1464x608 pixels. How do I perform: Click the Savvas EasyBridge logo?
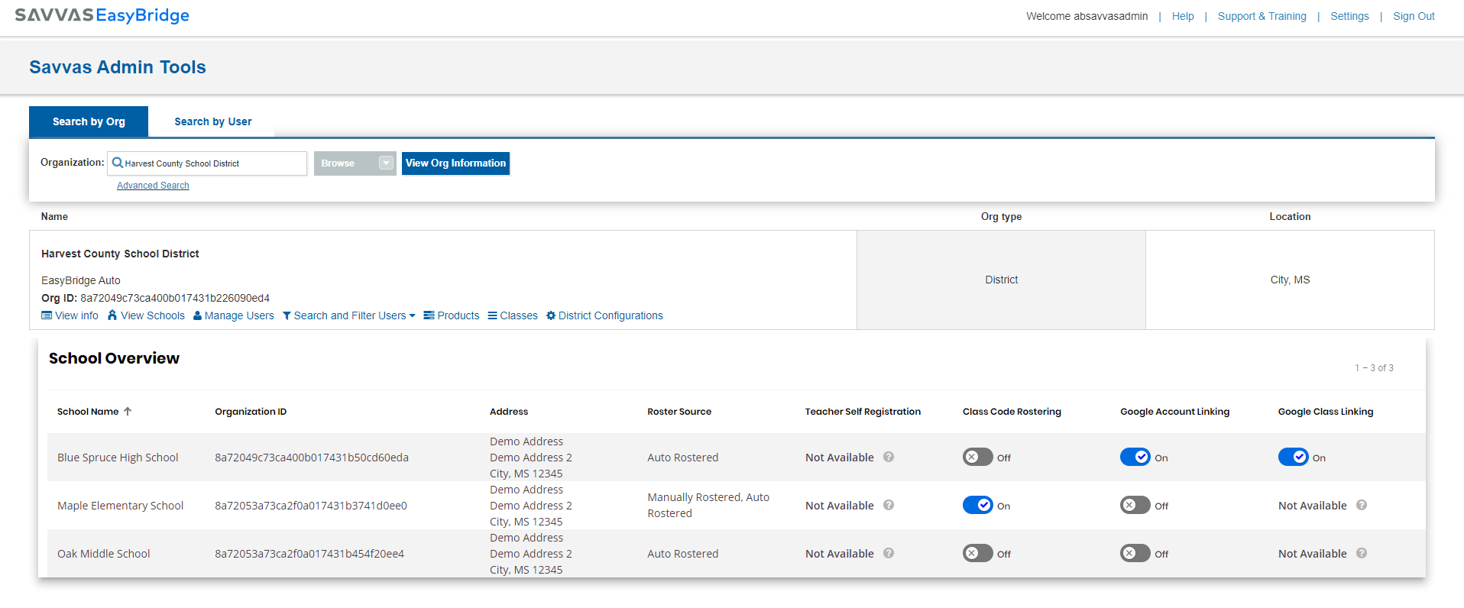102,15
